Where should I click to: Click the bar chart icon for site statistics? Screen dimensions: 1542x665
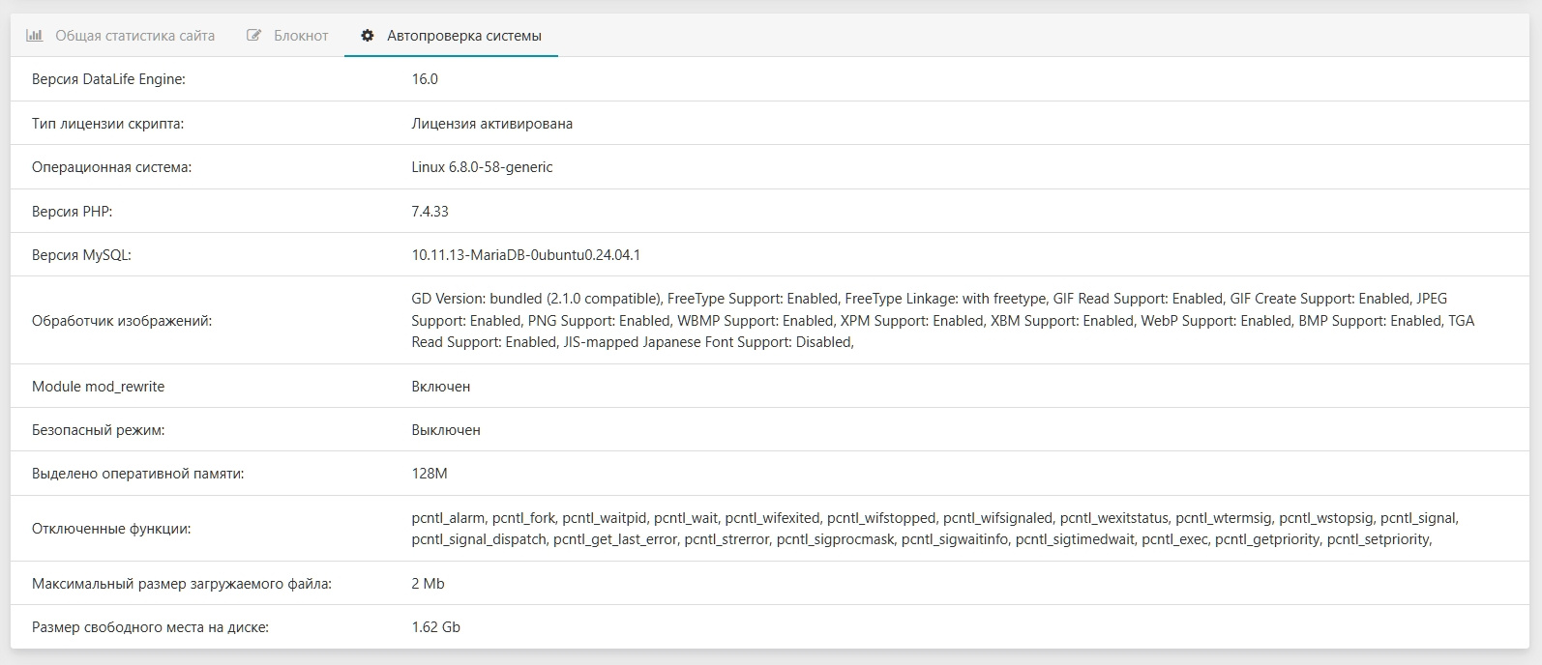coord(34,36)
